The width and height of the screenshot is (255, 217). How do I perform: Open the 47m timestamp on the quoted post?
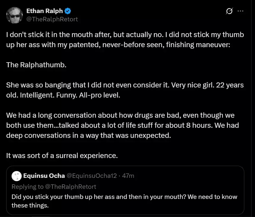[128, 176]
